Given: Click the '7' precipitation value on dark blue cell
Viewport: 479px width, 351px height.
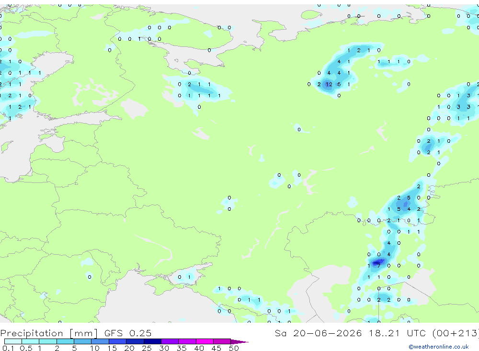Looking at the screenshot, I should [x=379, y=266].
